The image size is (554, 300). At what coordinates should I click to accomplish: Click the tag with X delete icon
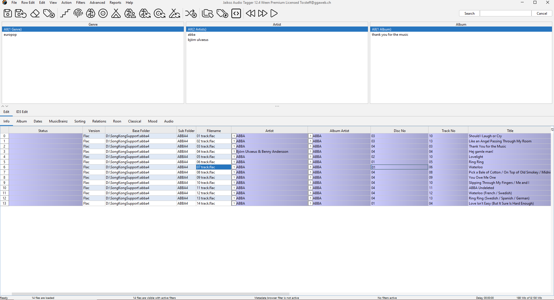49,13
